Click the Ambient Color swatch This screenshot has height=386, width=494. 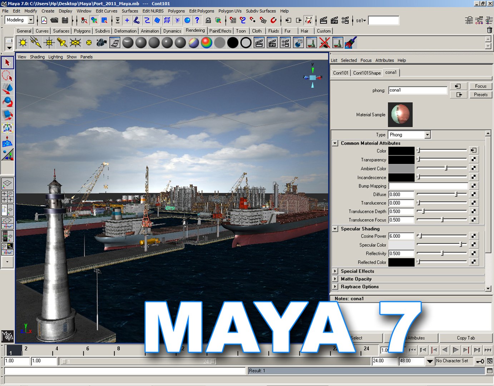[401, 168]
